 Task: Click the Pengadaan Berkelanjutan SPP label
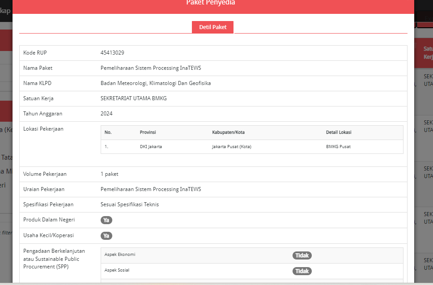[x=54, y=259]
